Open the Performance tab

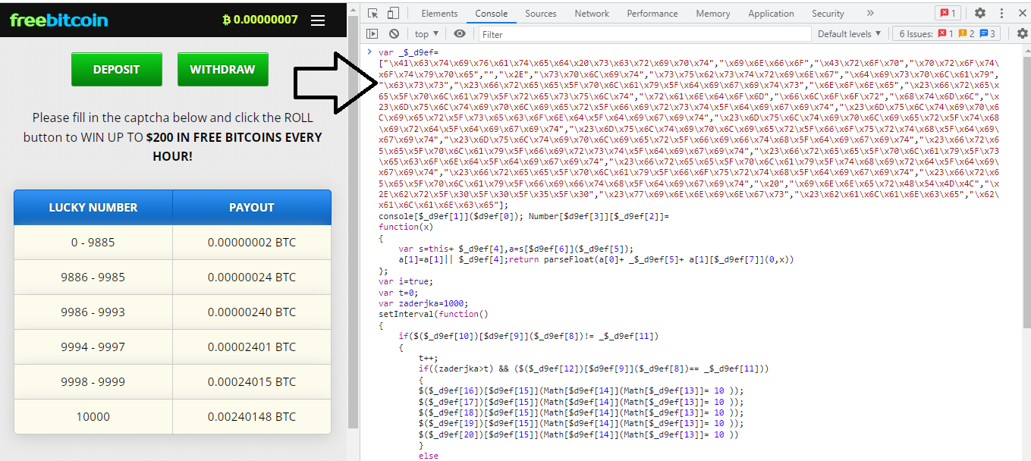[652, 14]
